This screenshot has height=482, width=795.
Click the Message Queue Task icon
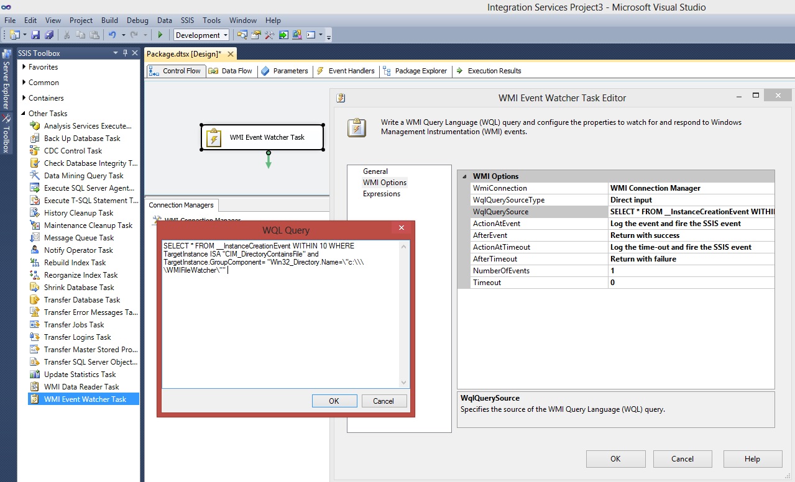[35, 238]
